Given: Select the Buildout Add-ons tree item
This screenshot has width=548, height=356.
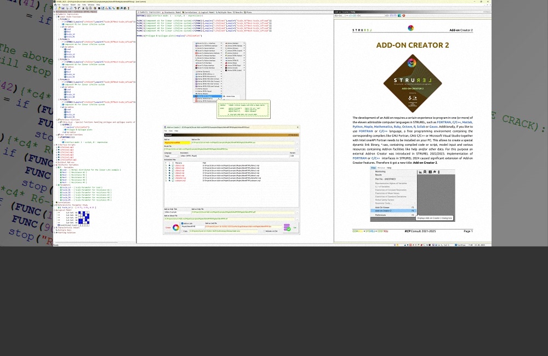Looking at the screenshot, I should click(66, 163).
